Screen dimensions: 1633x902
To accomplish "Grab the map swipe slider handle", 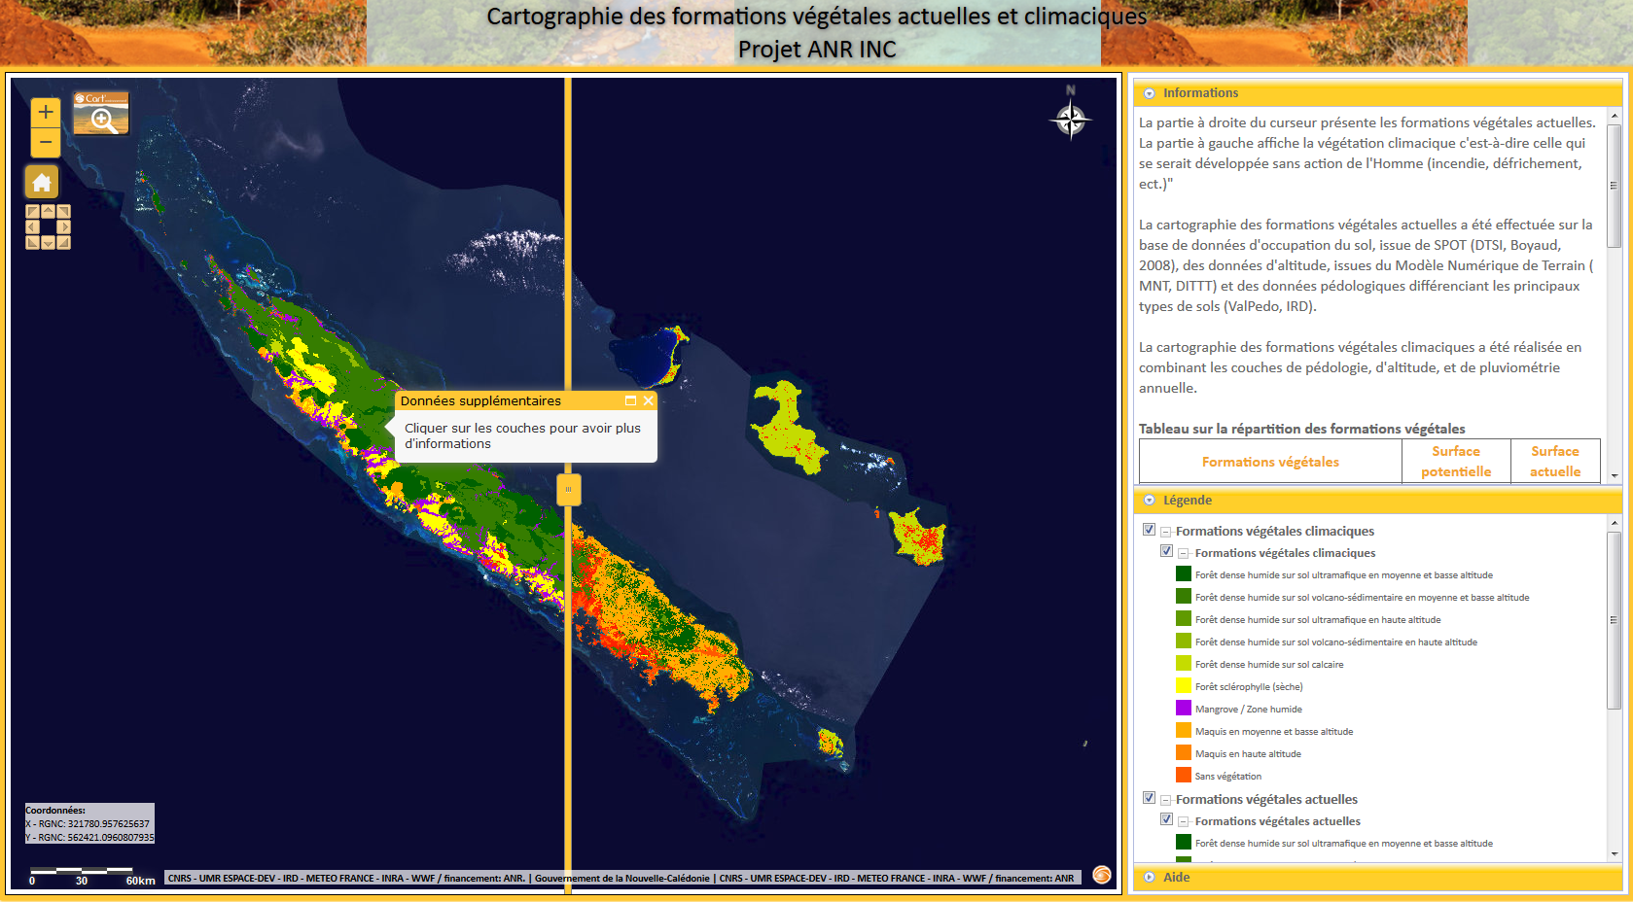I will coord(569,489).
